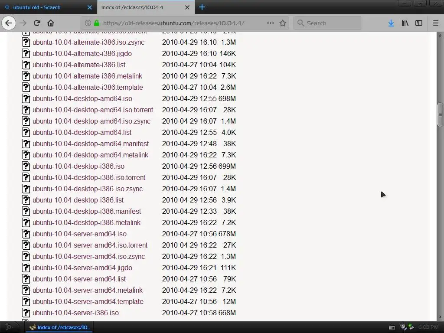Image resolution: width=444 pixels, height=333 pixels.
Task: Open the taskbar start menu icon
Action: tap(9, 327)
